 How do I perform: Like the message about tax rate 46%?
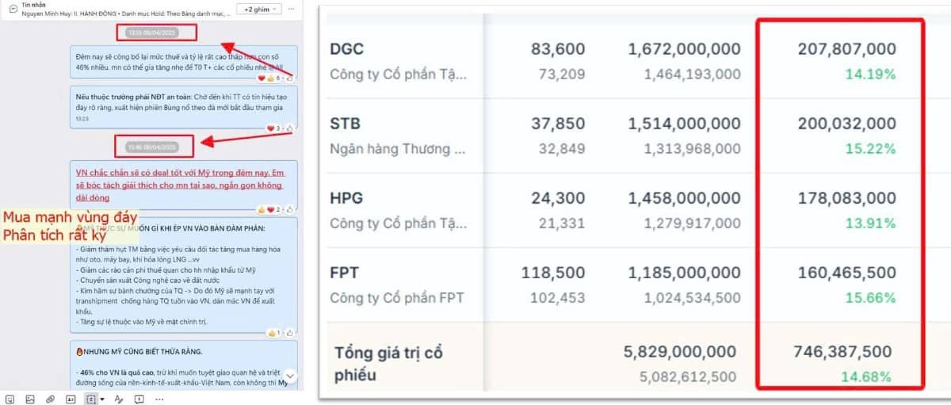289,78
